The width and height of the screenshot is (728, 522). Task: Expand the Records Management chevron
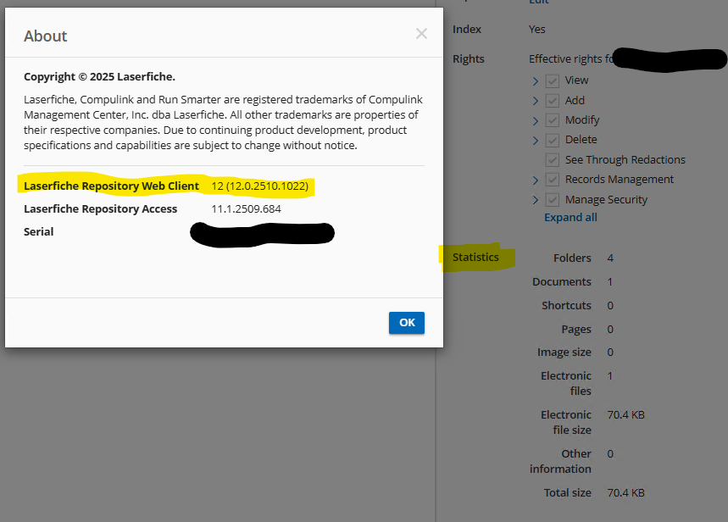[x=536, y=180]
